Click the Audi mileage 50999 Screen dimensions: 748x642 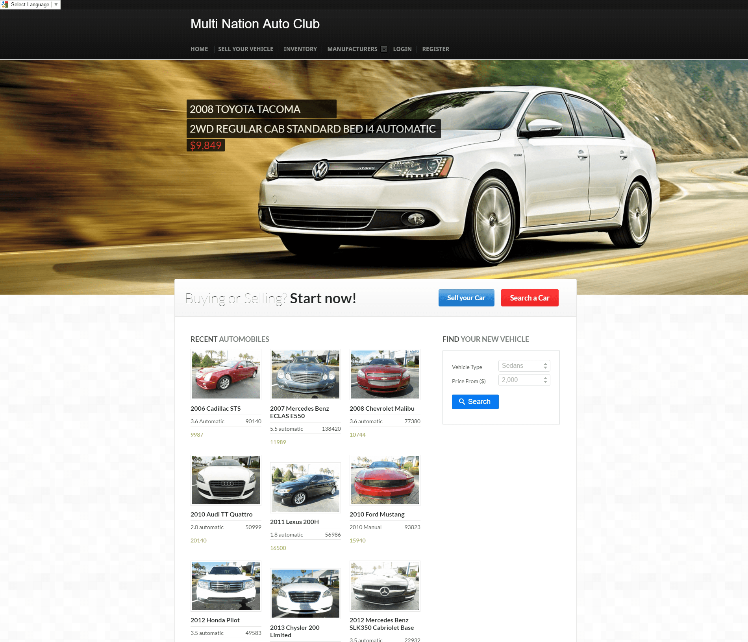253,527
